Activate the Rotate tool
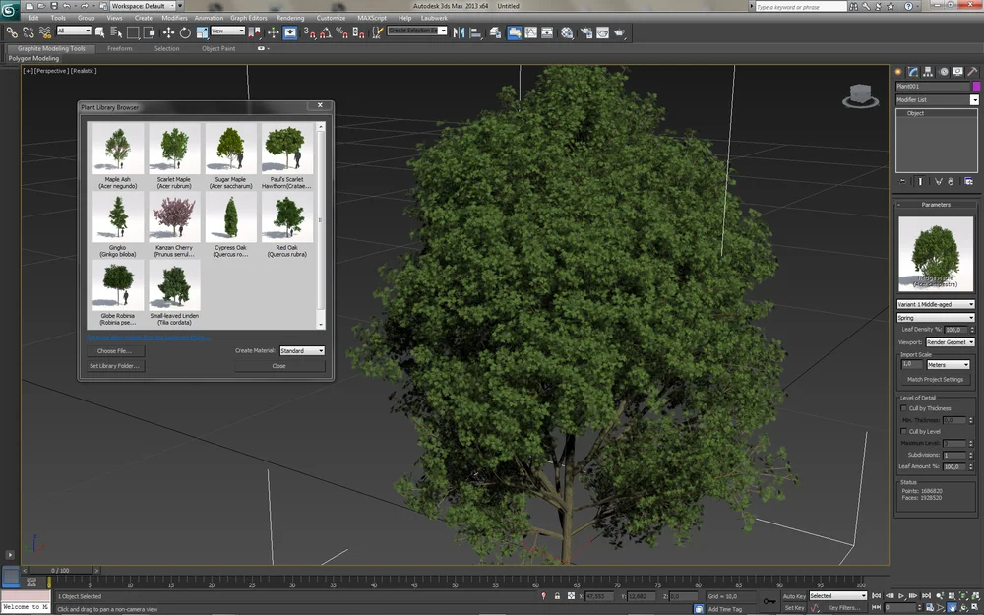The width and height of the screenshot is (984, 615). (x=185, y=32)
